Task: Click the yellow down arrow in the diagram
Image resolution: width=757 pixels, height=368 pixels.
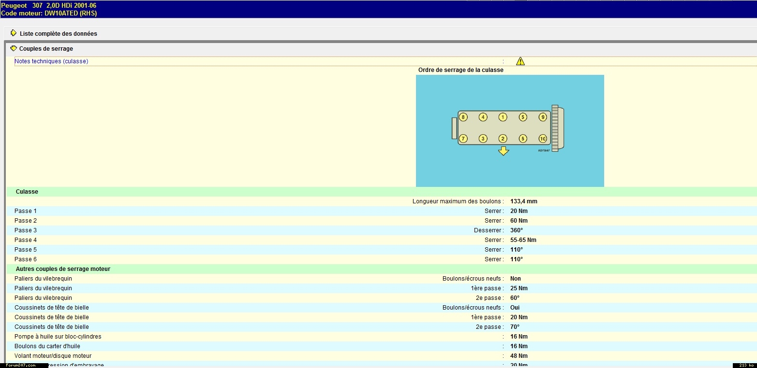Action: [x=504, y=151]
